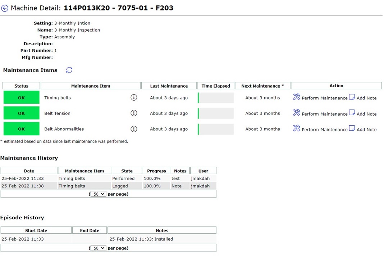Open info icon for Belt Abnormalities
The width and height of the screenshot is (384, 256).
(134, 129)
